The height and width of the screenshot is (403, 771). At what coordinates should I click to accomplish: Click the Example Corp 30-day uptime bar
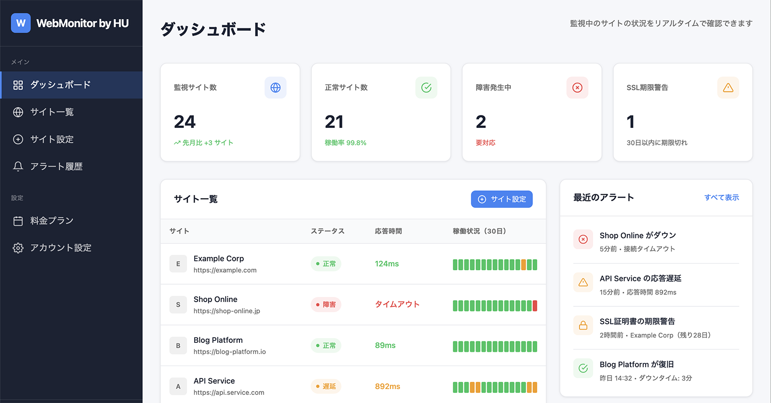tap(495, 264)
